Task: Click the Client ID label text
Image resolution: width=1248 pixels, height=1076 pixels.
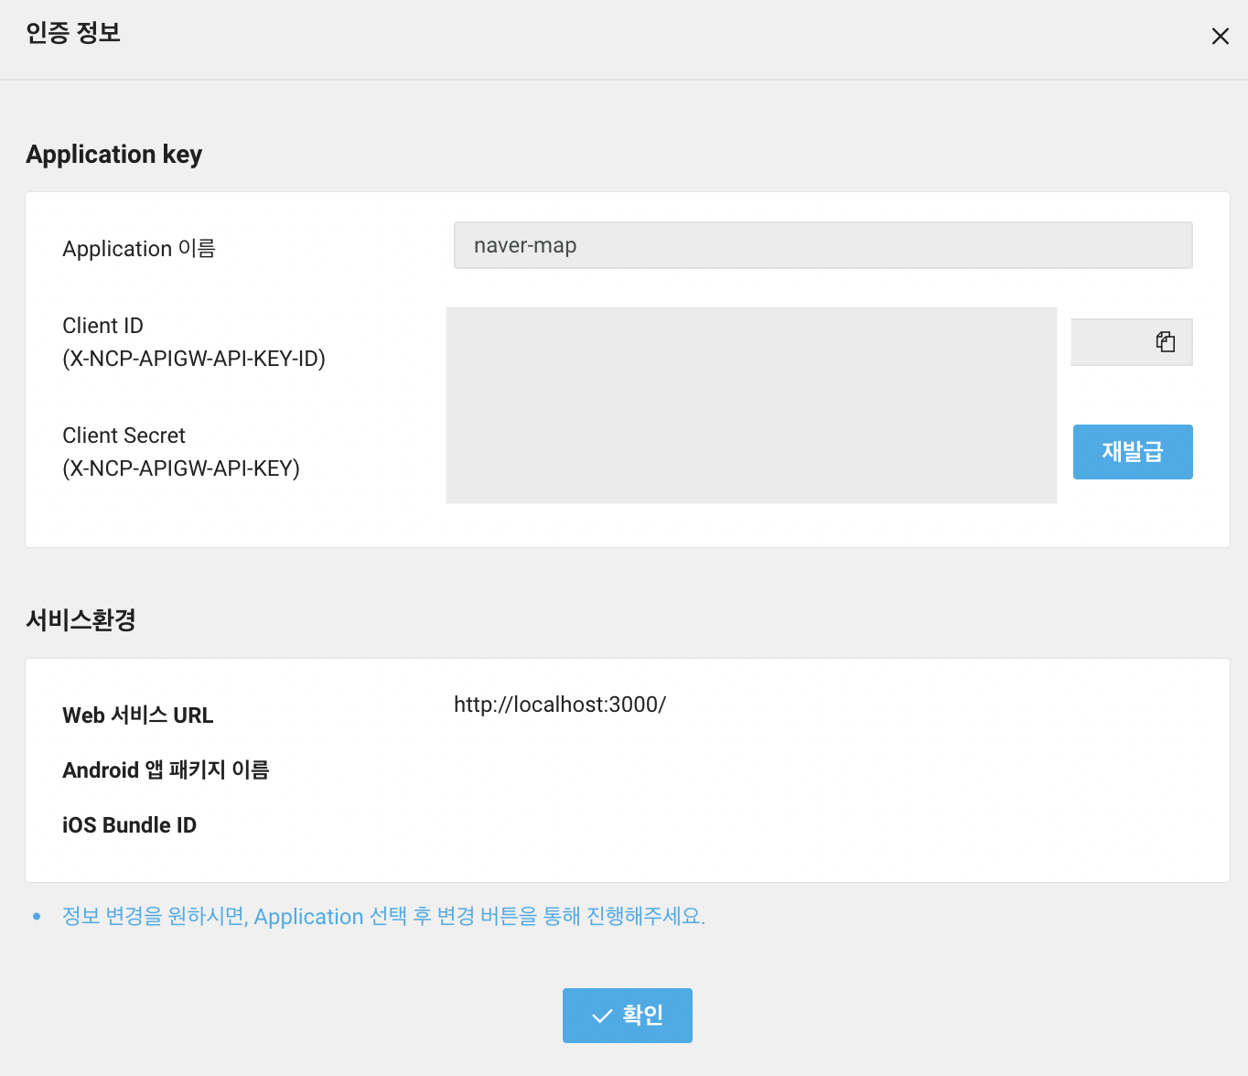Action: [102, 326]
